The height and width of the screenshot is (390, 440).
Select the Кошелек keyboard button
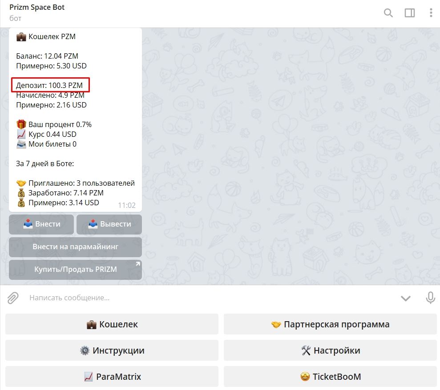(x=112, y=324)
